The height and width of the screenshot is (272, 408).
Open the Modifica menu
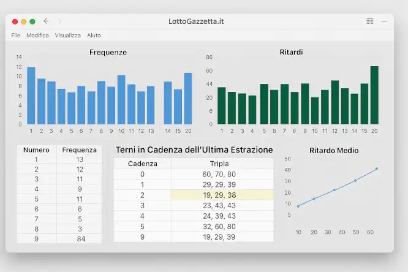(37, 36)
